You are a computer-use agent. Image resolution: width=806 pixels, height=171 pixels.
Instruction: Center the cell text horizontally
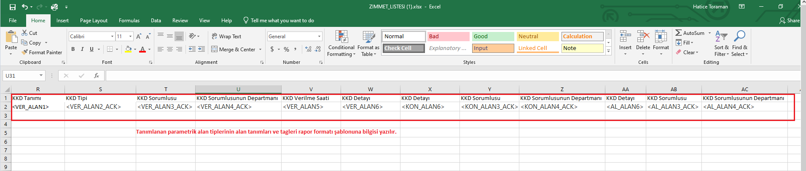click(170, 49)
